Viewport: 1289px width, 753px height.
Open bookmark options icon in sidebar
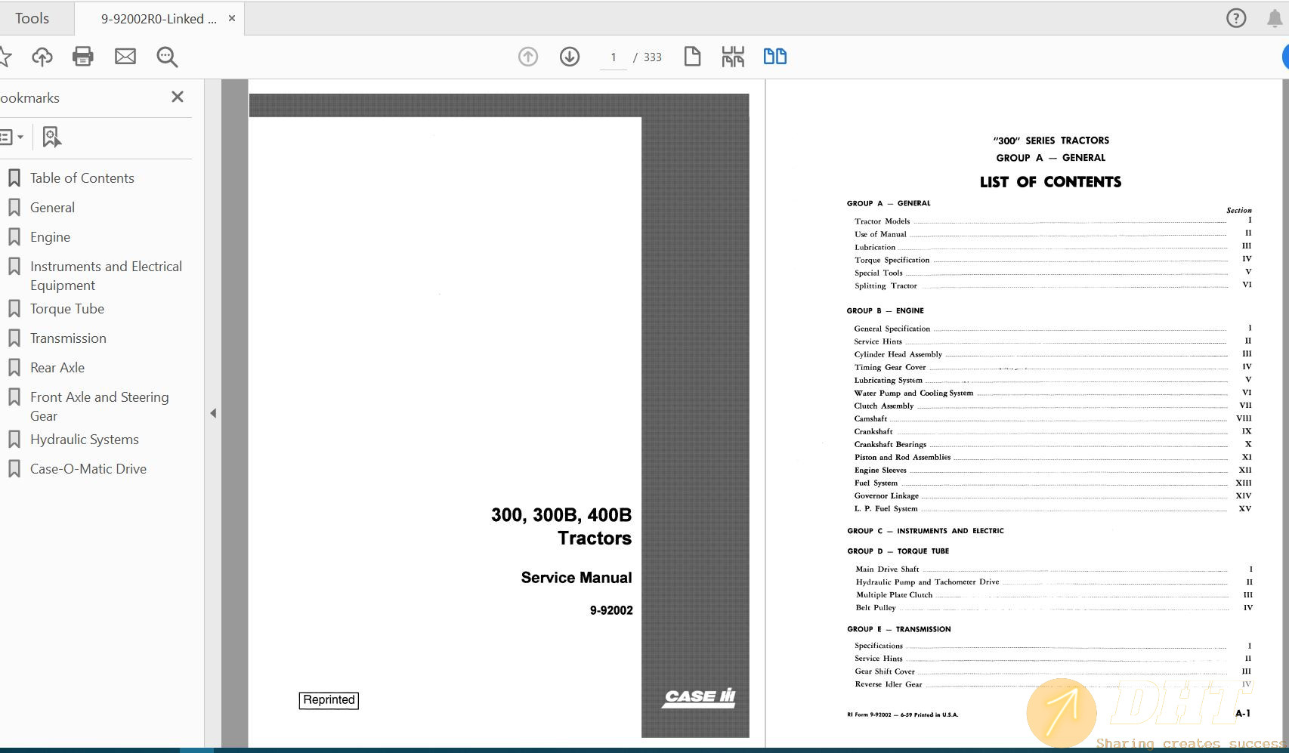click(9, 137)
